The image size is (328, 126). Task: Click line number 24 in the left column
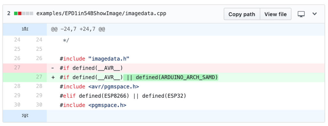pyautogui.click(x=17, y=39)
